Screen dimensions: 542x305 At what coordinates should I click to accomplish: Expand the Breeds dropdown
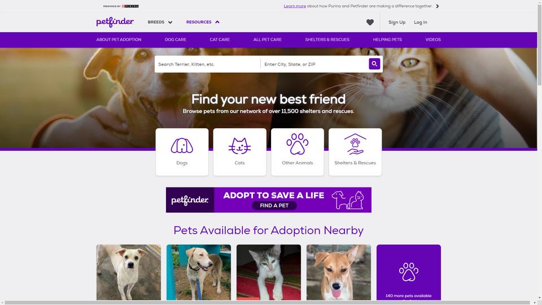pos(160,22)
